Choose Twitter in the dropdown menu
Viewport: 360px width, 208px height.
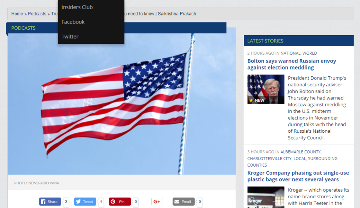coord(70,37)
